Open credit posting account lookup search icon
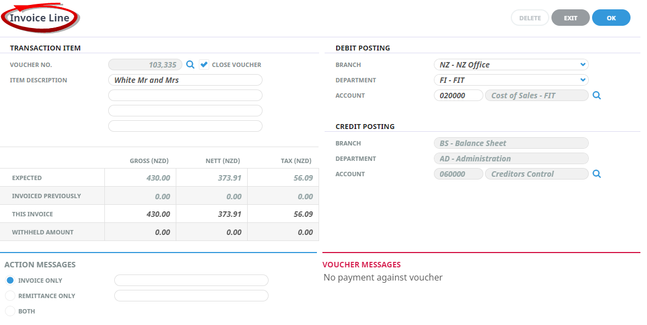 pyautogui.click(x=596, y=174)
